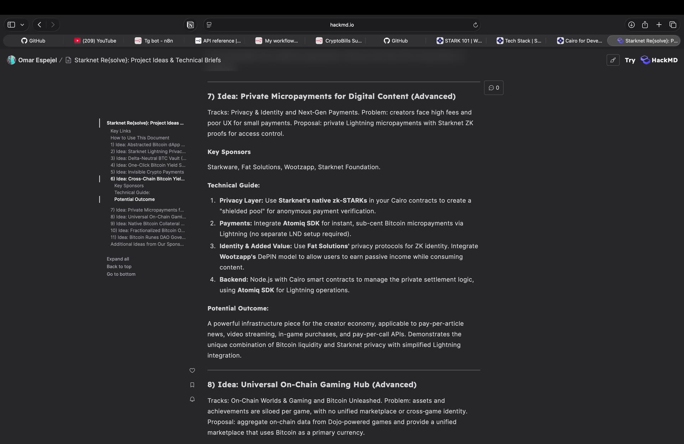
Task: Like the note with heart icon
Action: click(192, 371)
